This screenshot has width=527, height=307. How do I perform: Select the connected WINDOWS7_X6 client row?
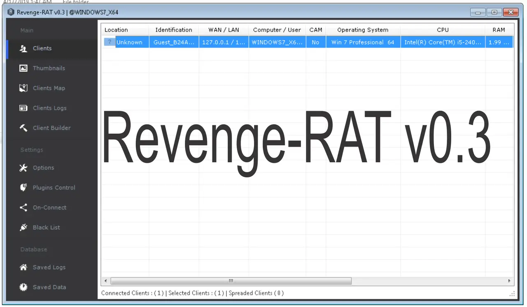coord(277,42)
